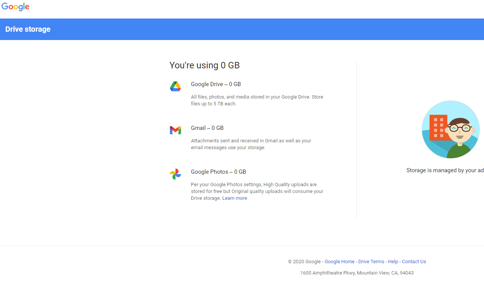Select the Google Drive – 0 GB label

216,84
